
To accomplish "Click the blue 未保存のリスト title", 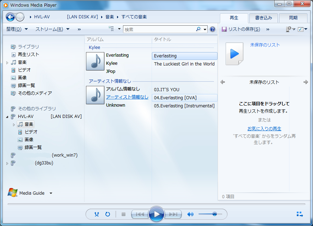I will click(x=265, y=45).
